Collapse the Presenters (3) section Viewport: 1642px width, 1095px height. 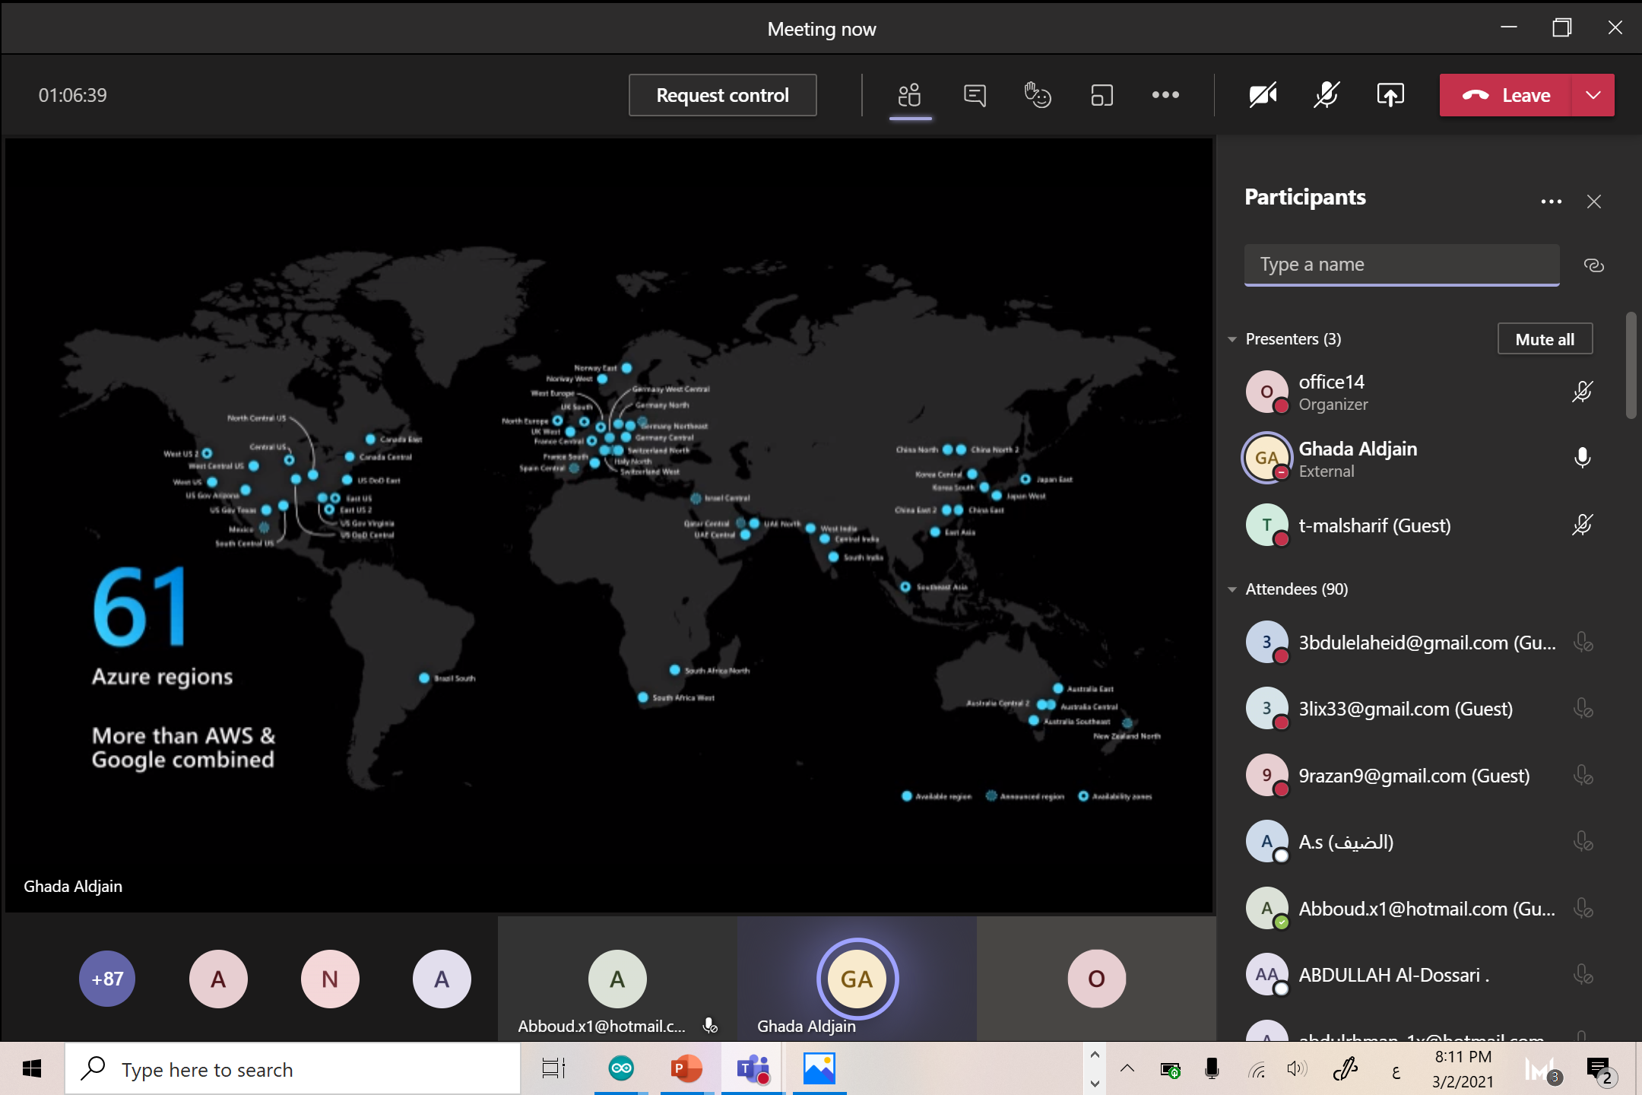1232,339
